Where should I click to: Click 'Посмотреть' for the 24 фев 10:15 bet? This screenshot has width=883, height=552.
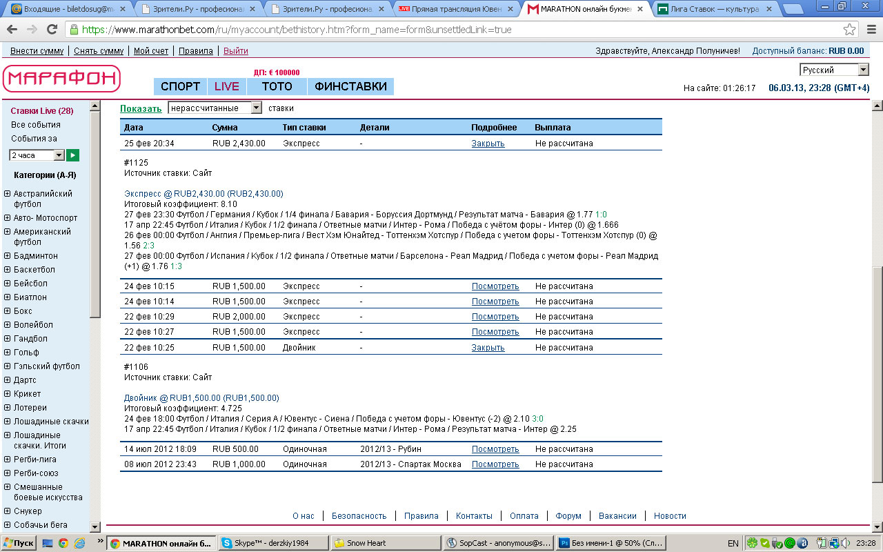coord(495,286)
